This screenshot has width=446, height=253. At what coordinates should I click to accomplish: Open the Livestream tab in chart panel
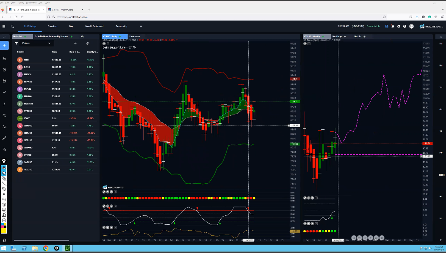pos(135,37)
